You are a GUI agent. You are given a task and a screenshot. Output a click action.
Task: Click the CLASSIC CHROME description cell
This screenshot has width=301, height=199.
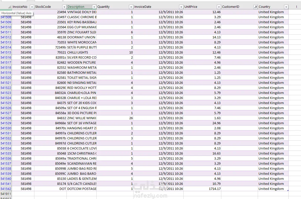pyautogui.click(x=82, y=17)
